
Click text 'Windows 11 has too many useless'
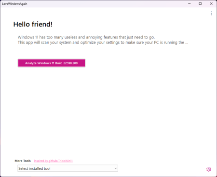[47, 37]
